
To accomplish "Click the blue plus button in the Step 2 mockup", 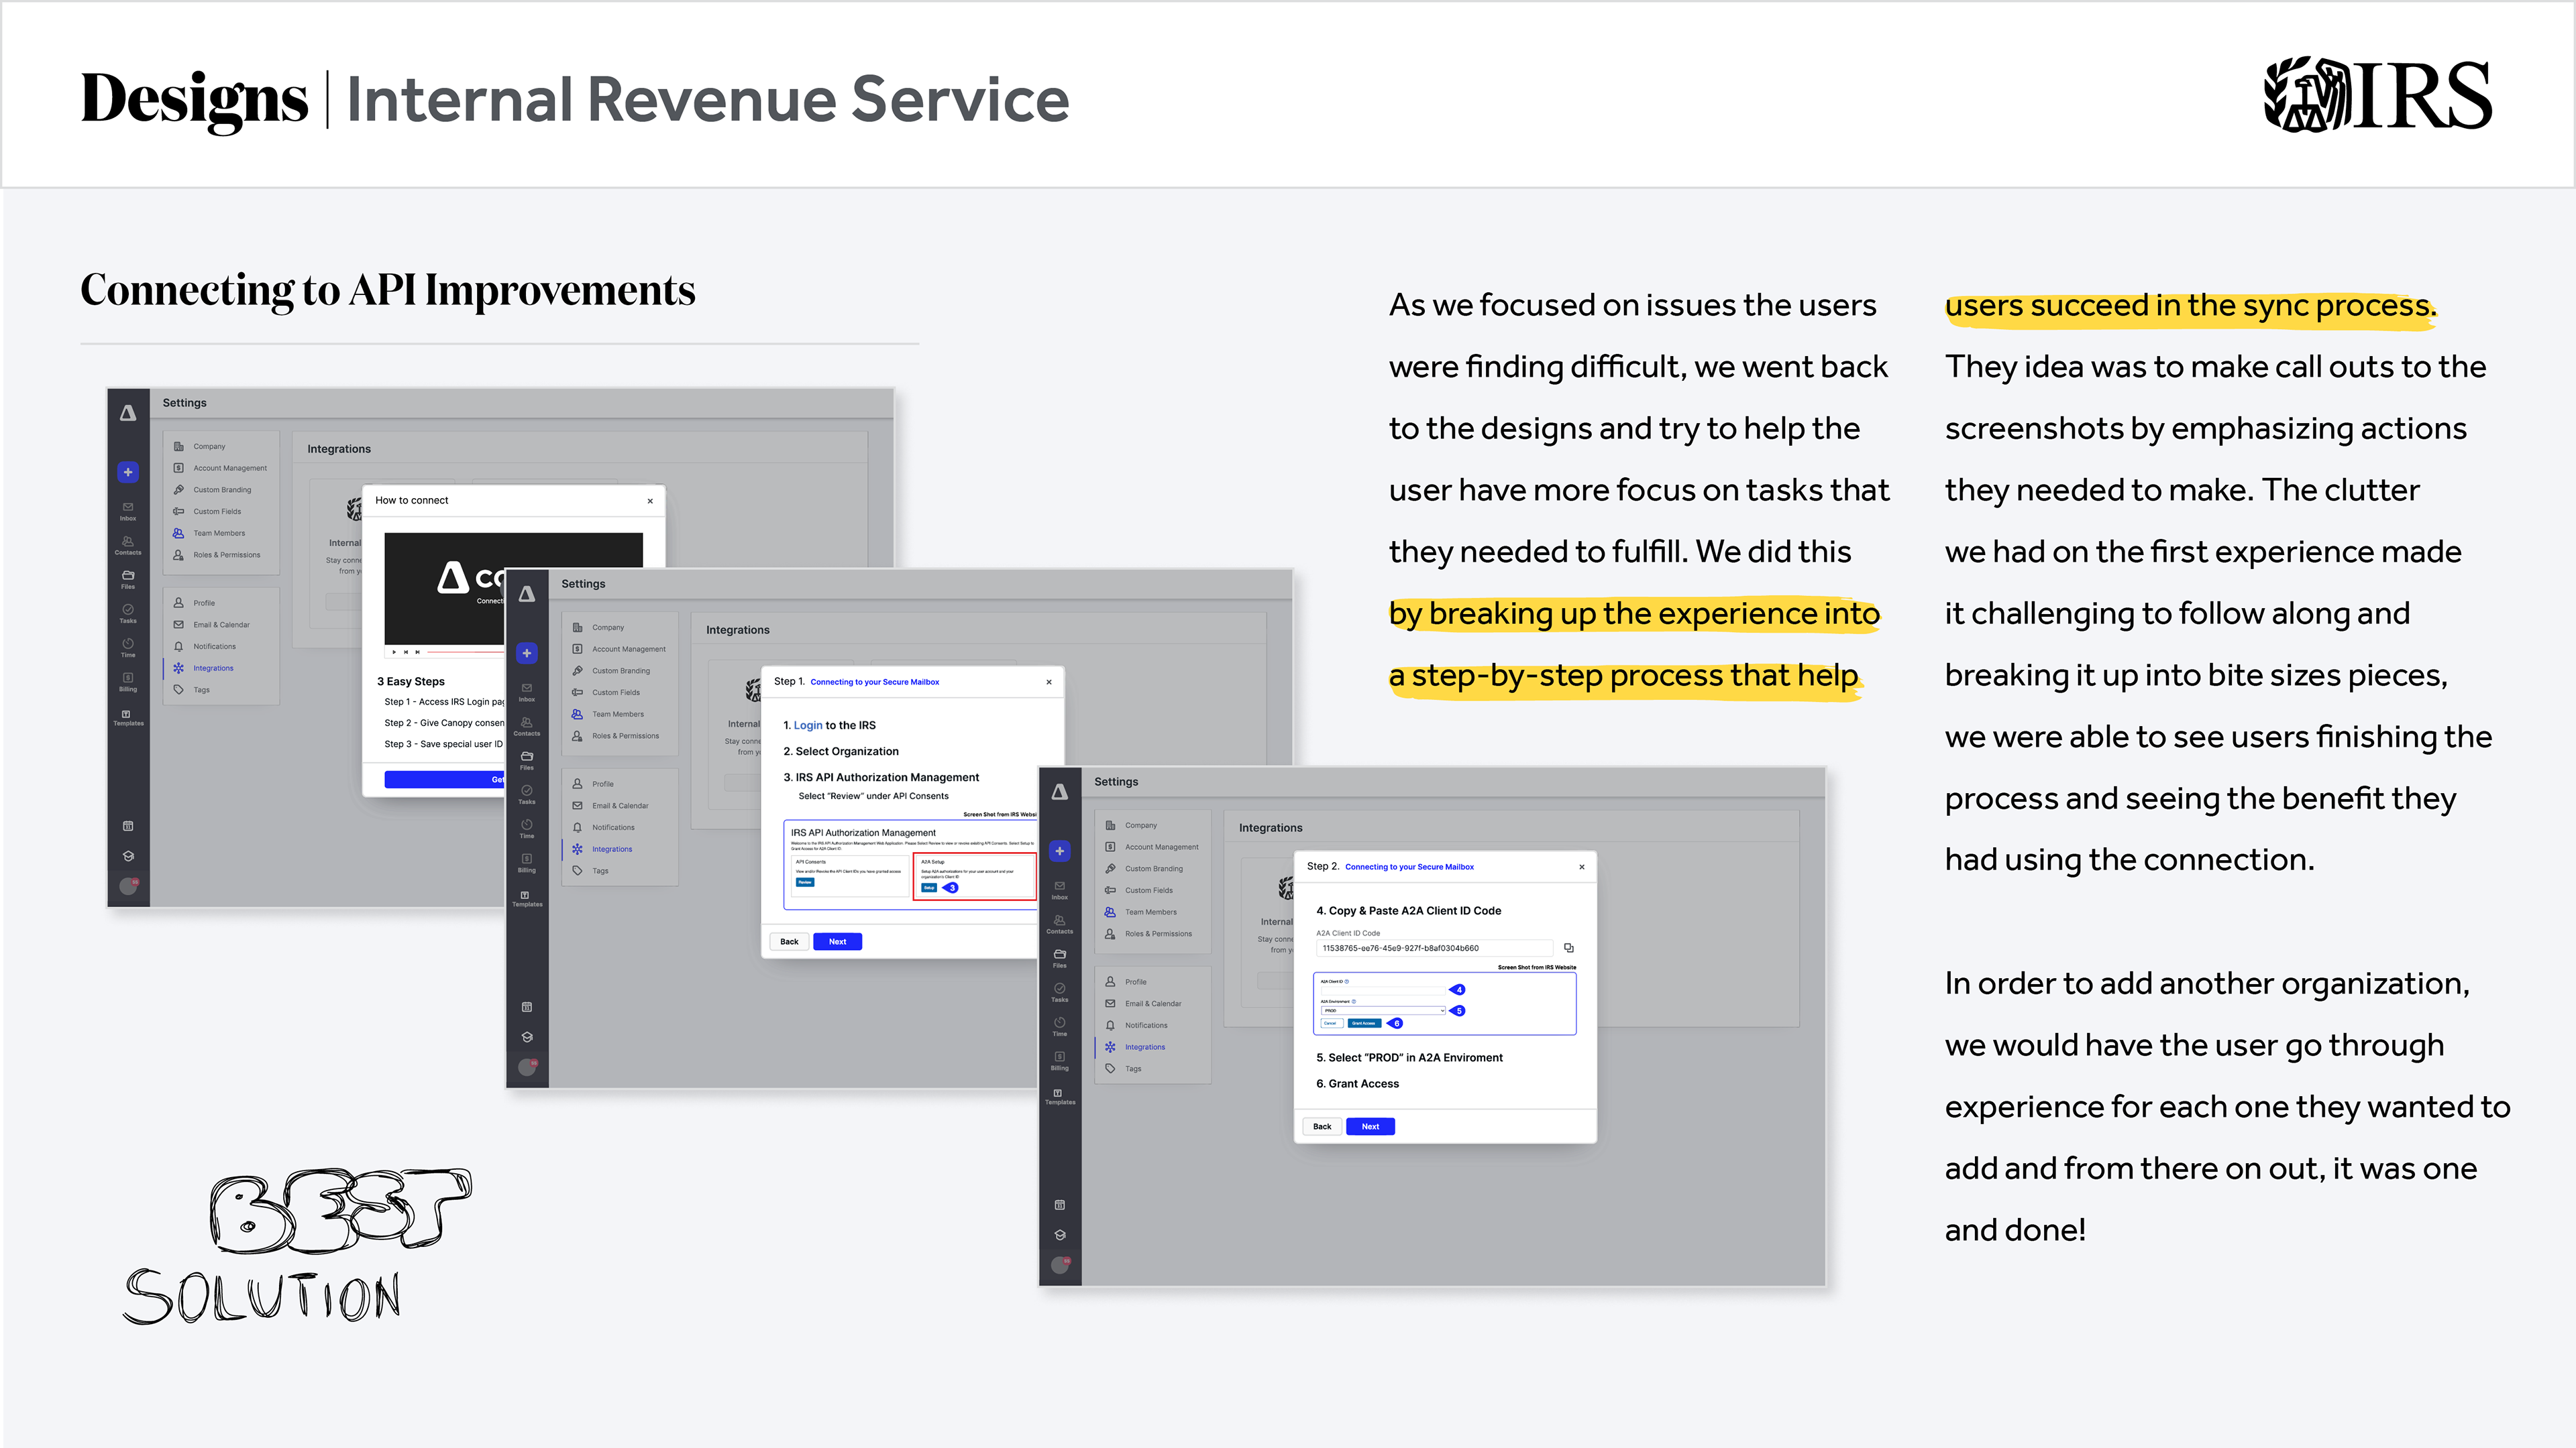I will 1060,851.
